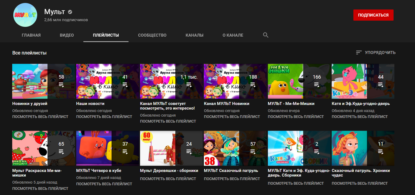The width and height of the screenshot is (415, 195).
Task: Go to the О канале tab
Action: pos(233,35)
